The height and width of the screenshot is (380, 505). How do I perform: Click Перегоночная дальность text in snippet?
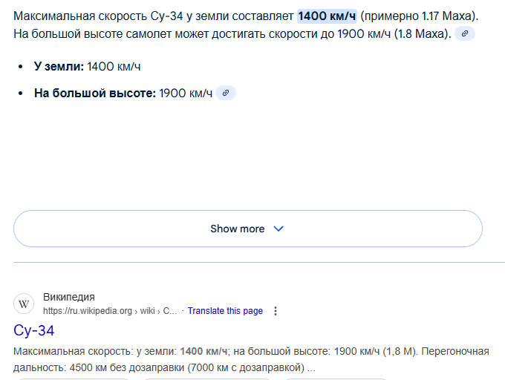coord(444,350)
